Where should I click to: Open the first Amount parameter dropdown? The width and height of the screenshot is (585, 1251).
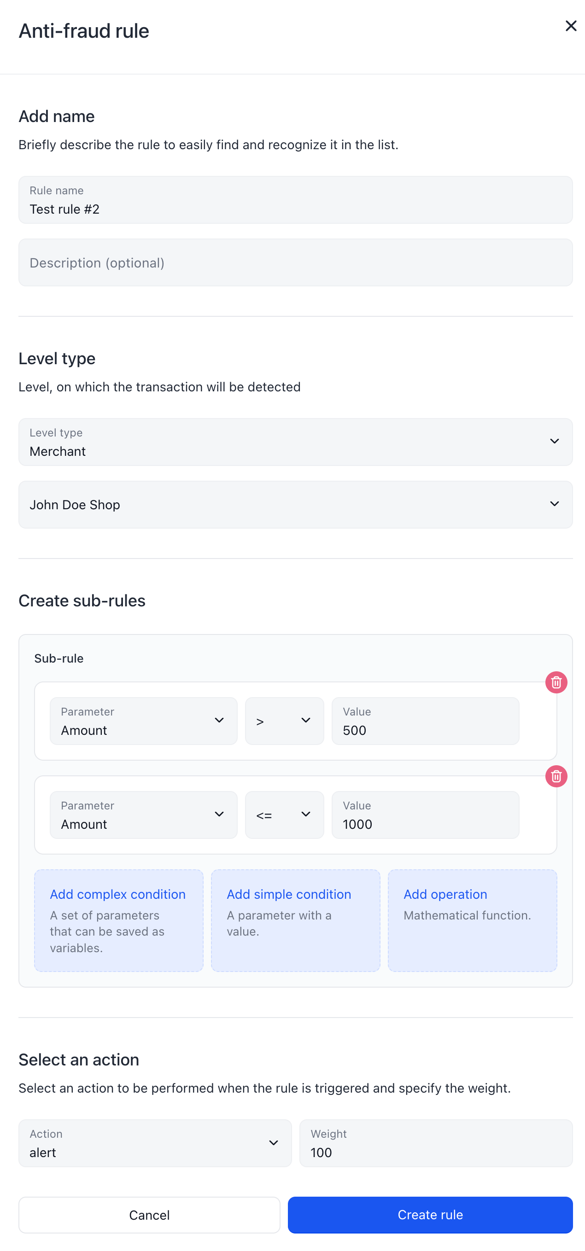click(143, 721)
